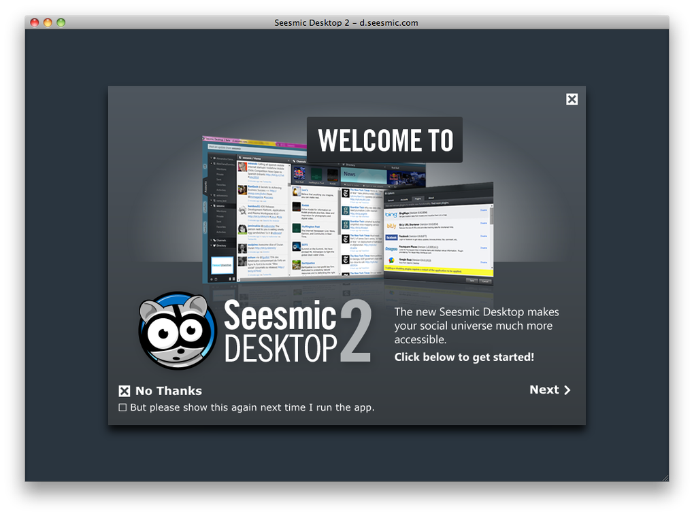The height and width of the screenshot is (516, 694).
Task: Click the Seesmic Desktop 2 logo text
Action: [x=297, y=331]
